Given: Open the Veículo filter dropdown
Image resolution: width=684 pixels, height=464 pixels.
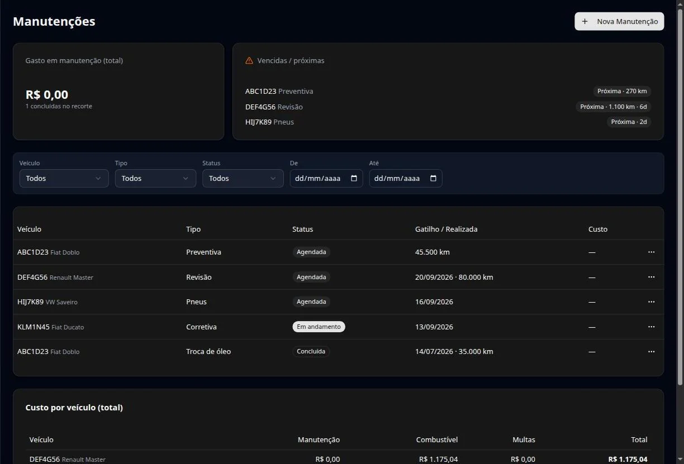Looking at the screenshot, I should (64, 178).
